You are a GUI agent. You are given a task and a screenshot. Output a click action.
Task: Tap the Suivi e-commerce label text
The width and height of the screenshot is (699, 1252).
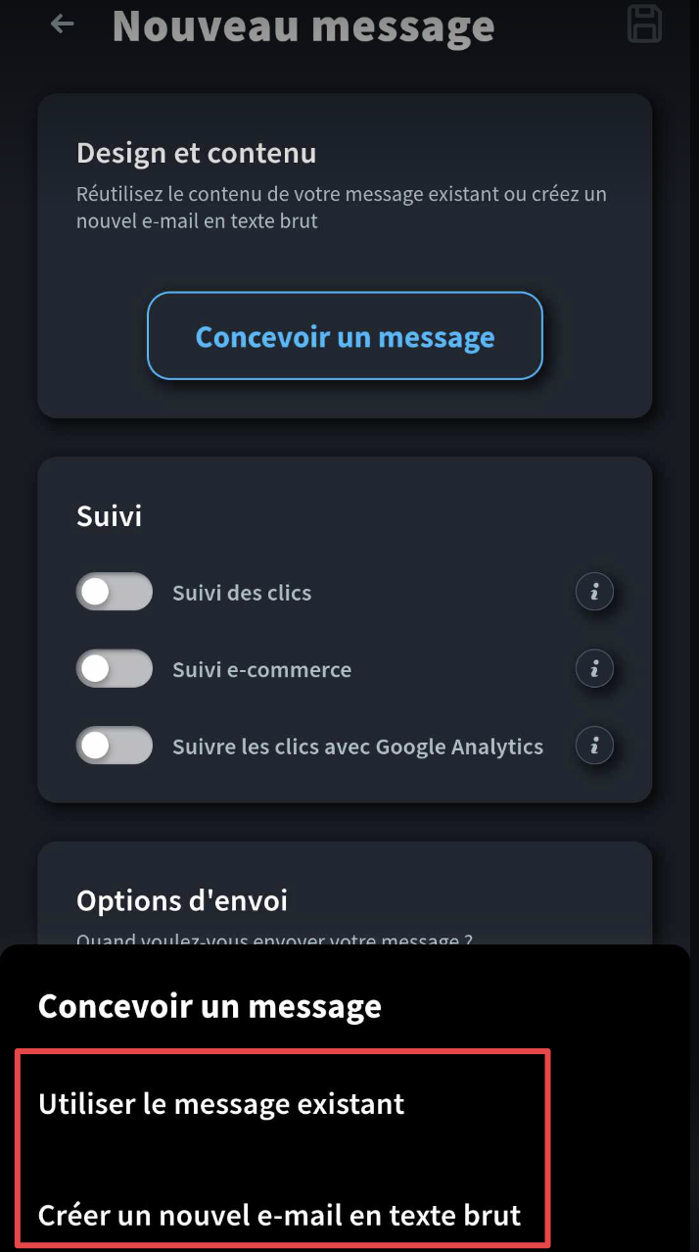[261, 670]
